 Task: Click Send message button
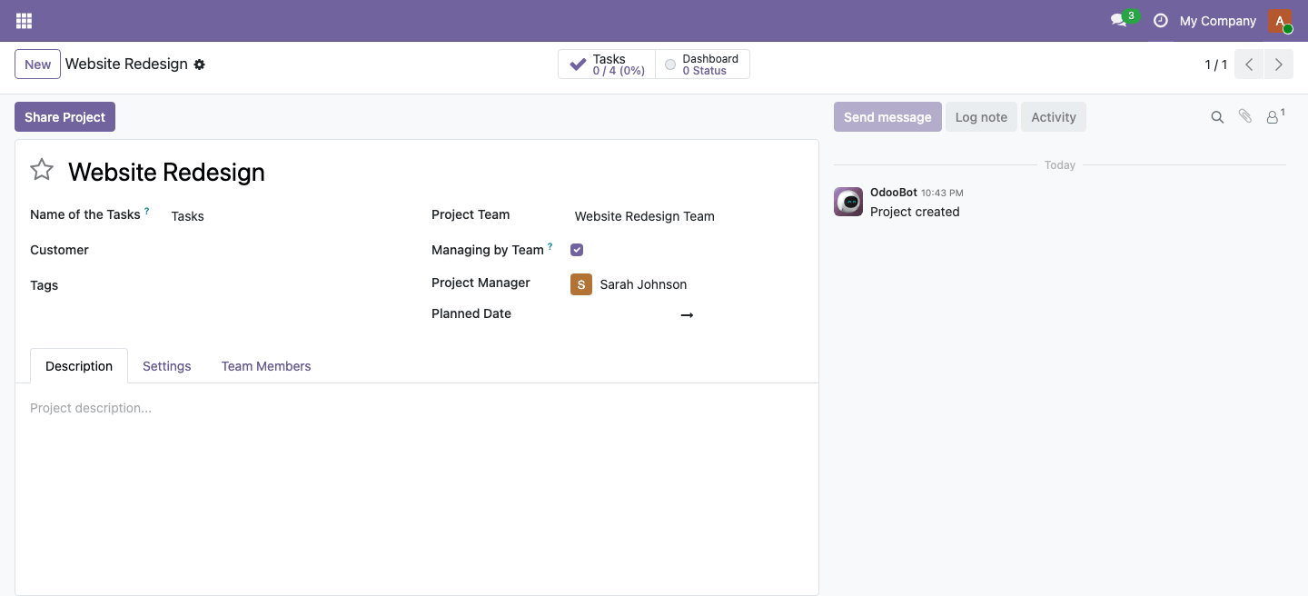point(887,117)
